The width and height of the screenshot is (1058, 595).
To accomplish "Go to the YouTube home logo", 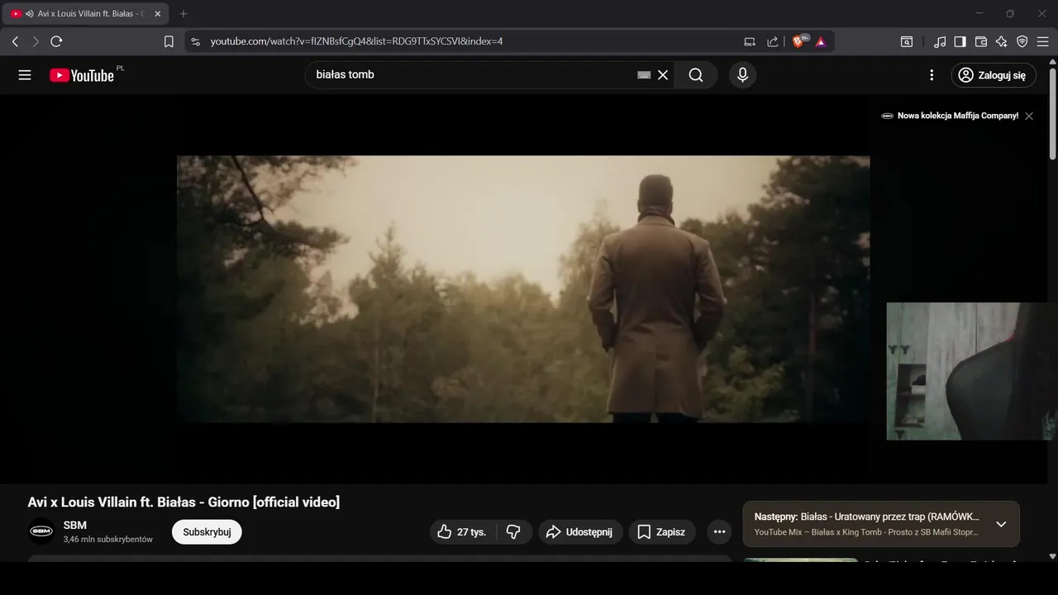I will click(x=81, y=75).
